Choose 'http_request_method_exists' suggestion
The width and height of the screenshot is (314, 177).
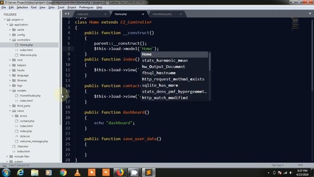coord(175,79)
